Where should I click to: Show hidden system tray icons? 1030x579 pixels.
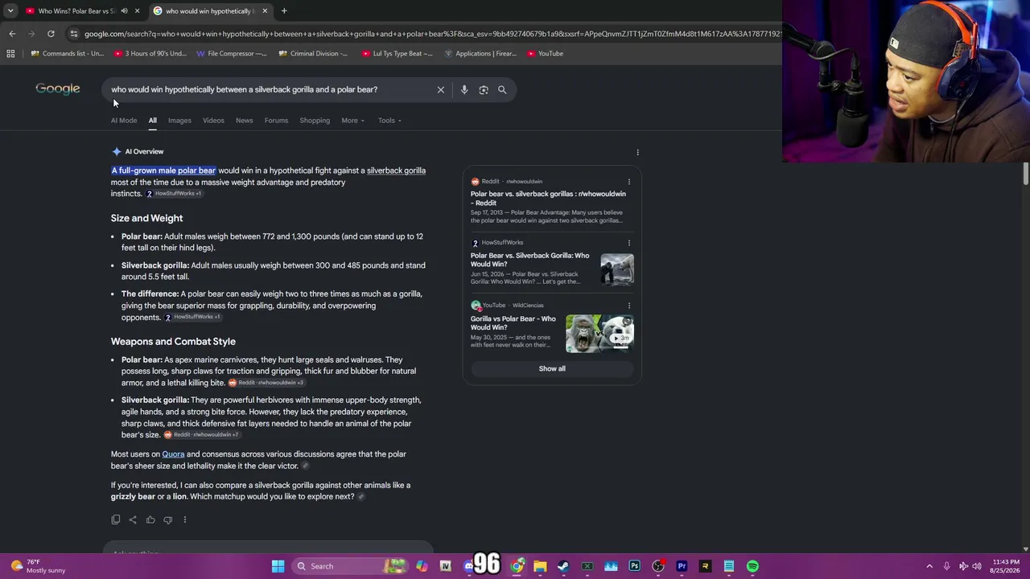[929, 566]
